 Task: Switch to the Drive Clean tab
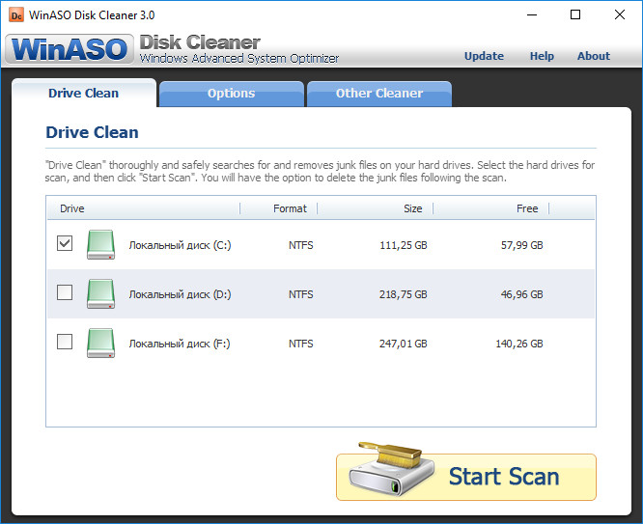pos(84,93)
